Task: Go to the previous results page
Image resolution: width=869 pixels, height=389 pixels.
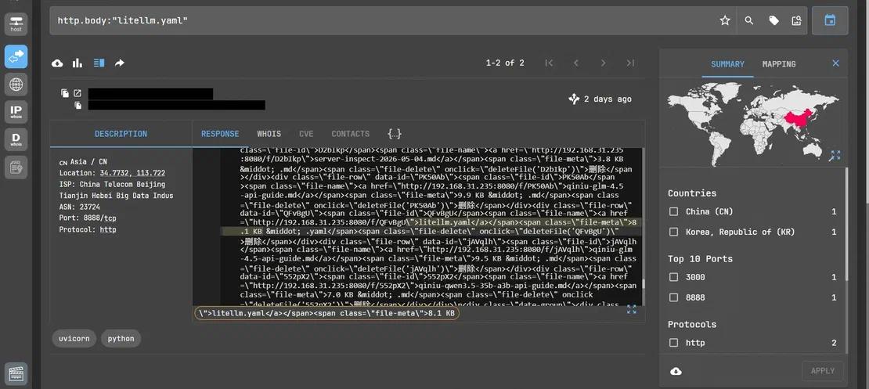Action: (x=576, y=63)
